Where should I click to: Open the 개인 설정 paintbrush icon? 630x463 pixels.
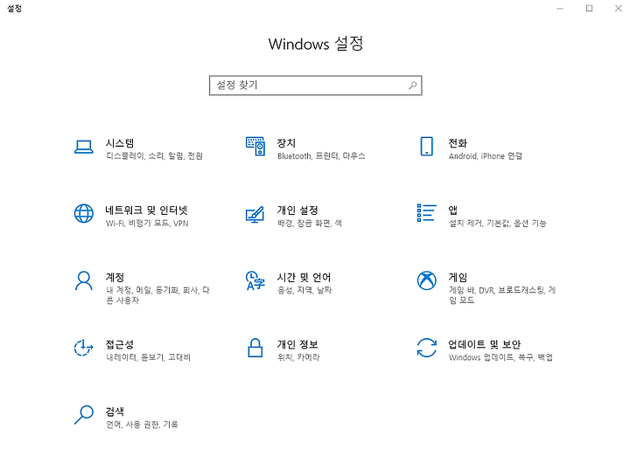pos(255,214)
